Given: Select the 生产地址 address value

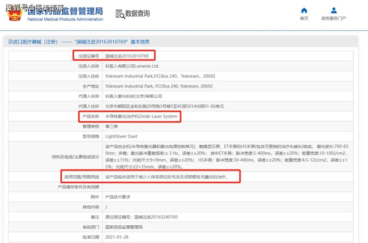Looking at the screenshot, I should [x=159, y=86].
